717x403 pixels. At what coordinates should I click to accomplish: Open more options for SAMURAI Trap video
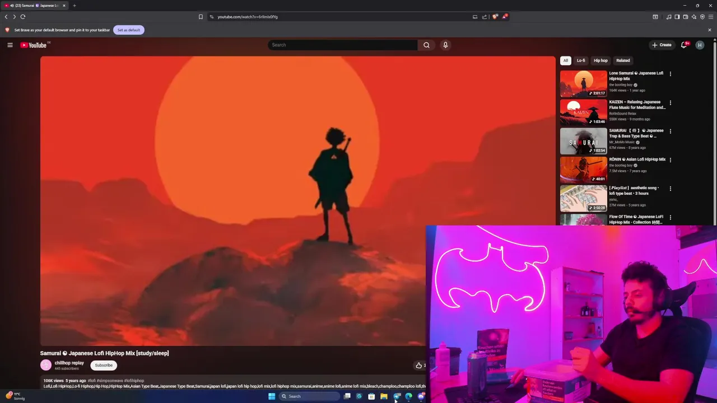click(670, 132)
